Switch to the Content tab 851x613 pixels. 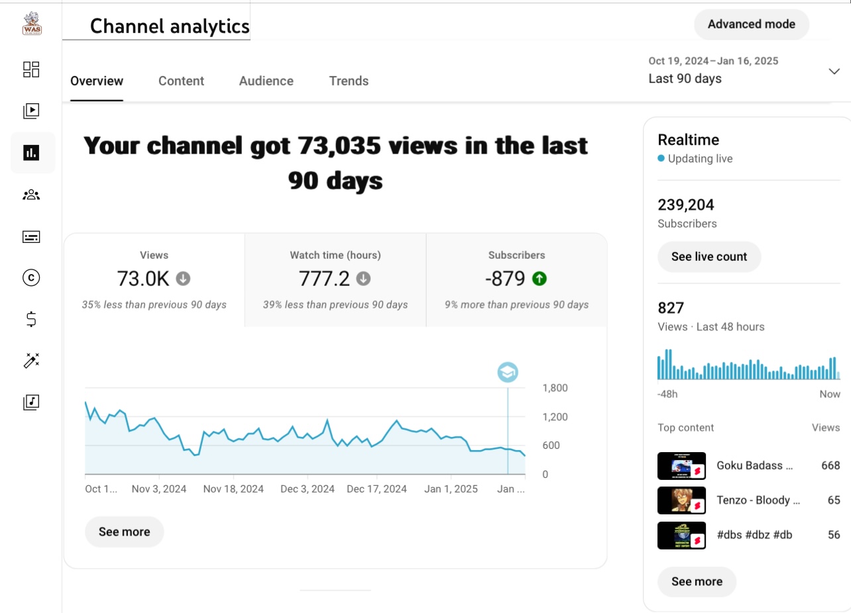click(x=181, y=81)
